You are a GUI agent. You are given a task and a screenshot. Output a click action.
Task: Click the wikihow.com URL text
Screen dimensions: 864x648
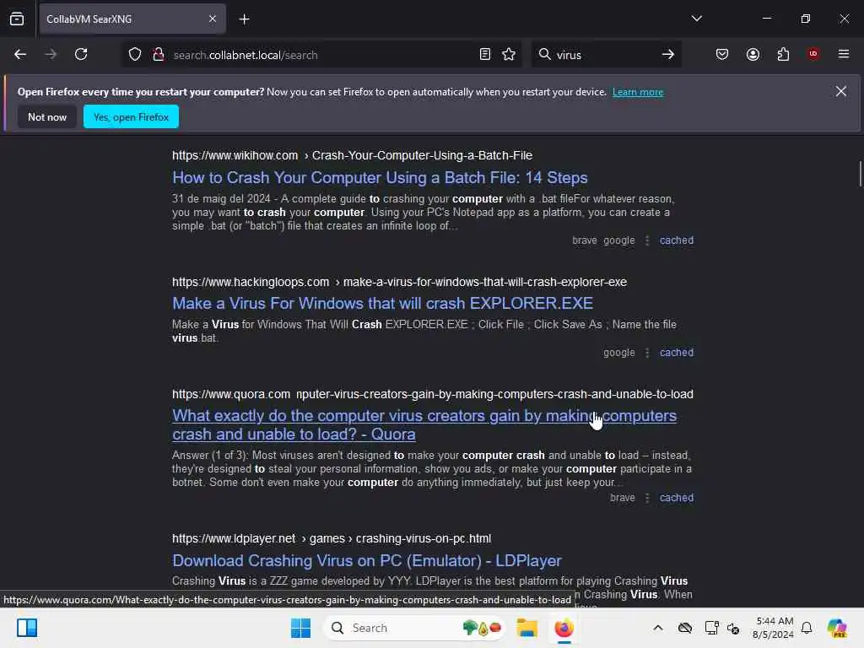[235, 155]
